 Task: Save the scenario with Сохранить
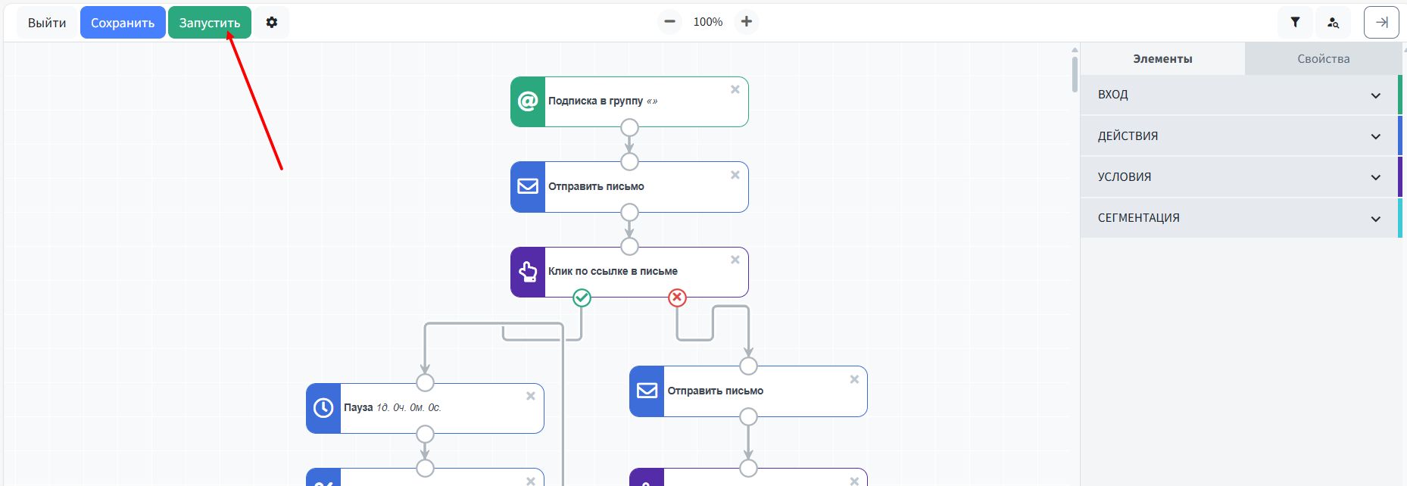(x=123, y=23)
